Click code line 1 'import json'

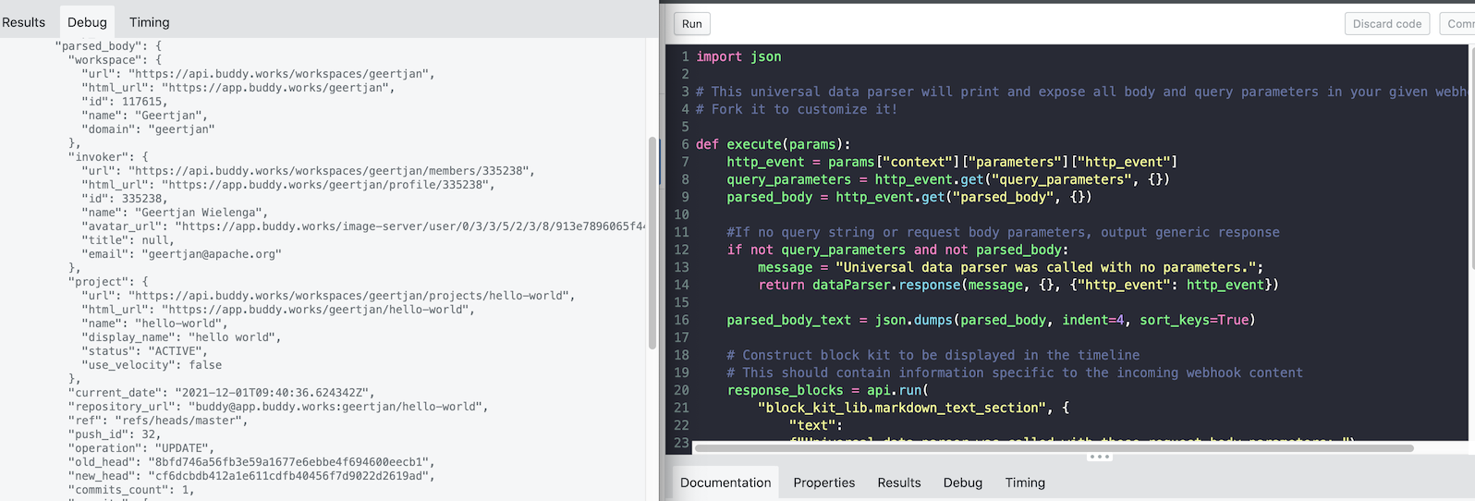(x=738, y=56)
